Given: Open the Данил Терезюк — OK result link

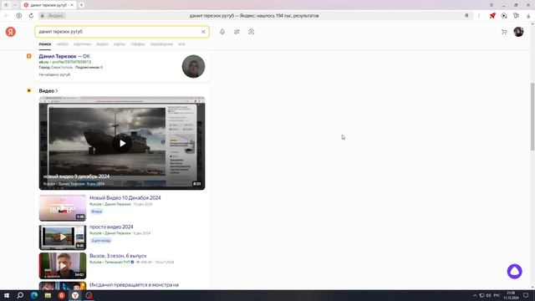Looking at the screenshot, I should point(64,56).
